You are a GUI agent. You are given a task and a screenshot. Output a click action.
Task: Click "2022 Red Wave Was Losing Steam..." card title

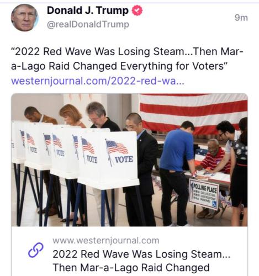click(141, 254)
